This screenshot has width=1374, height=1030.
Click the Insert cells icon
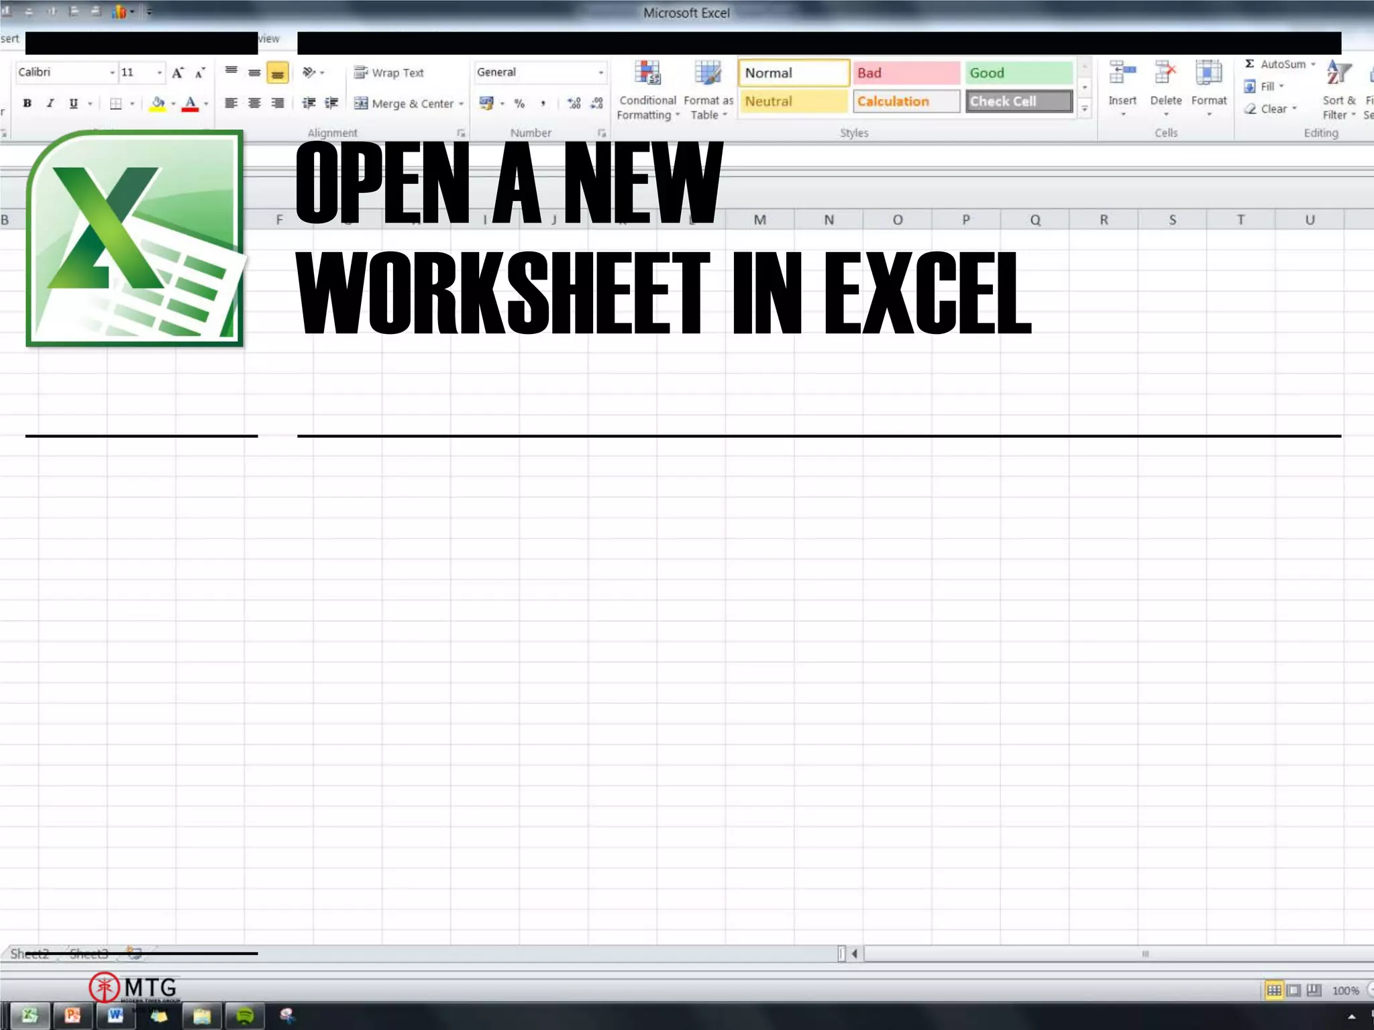[x=1122, y=74]
